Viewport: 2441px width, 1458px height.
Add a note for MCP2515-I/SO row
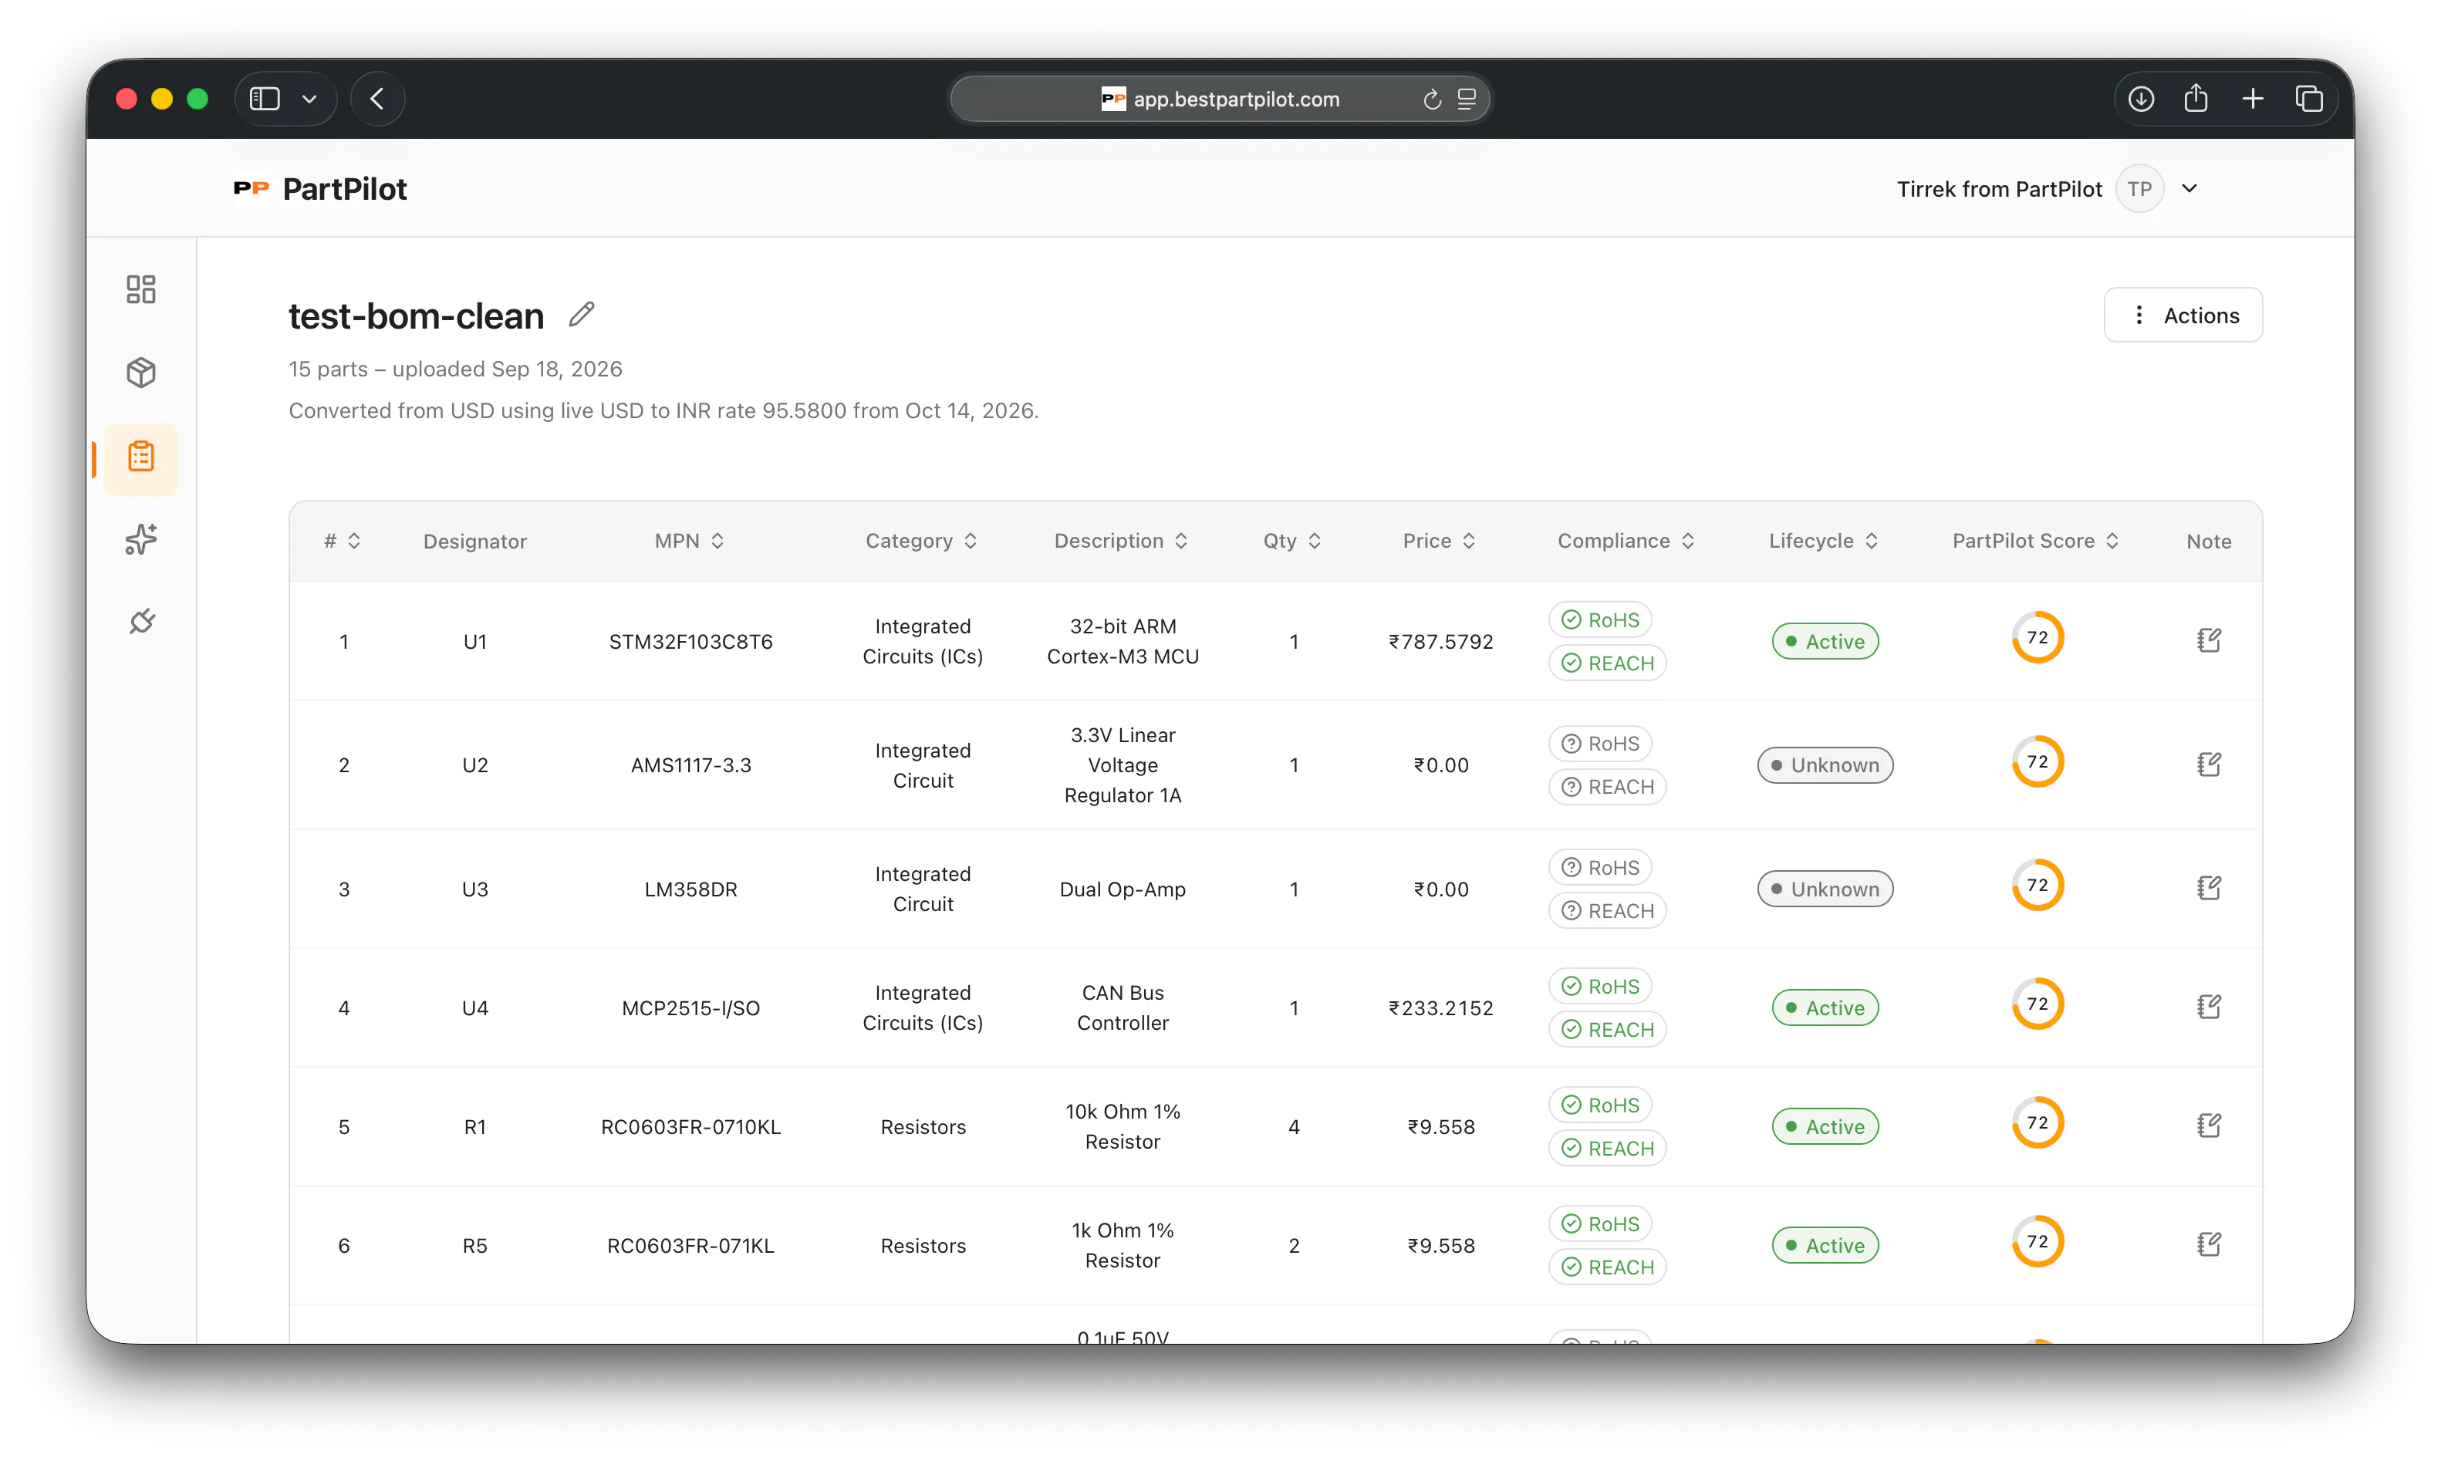tap(2208, 1007)
